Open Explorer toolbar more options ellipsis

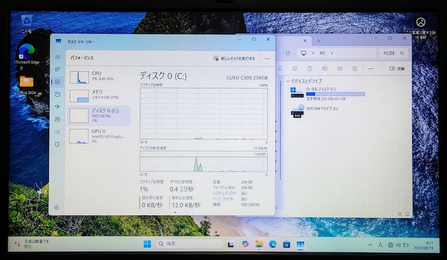click(370, 68)
